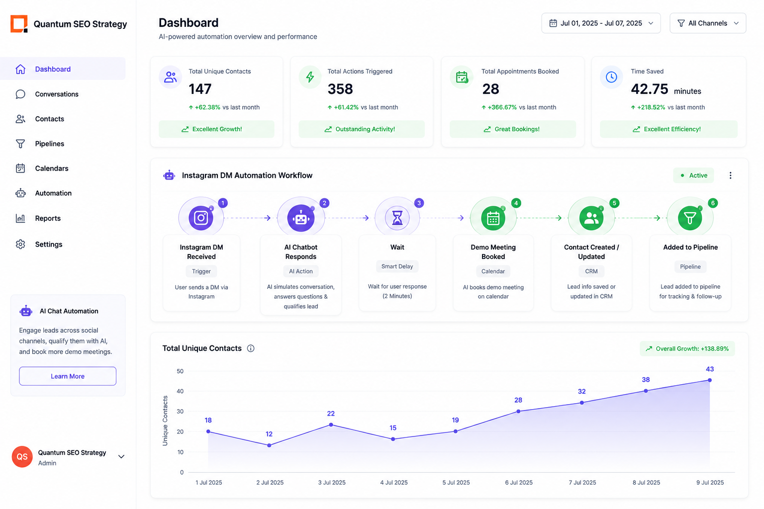Open the Jul 01 - Jul 07 date range dropdown
Screen dimensions: 764x509
click(x=601, y=23)
